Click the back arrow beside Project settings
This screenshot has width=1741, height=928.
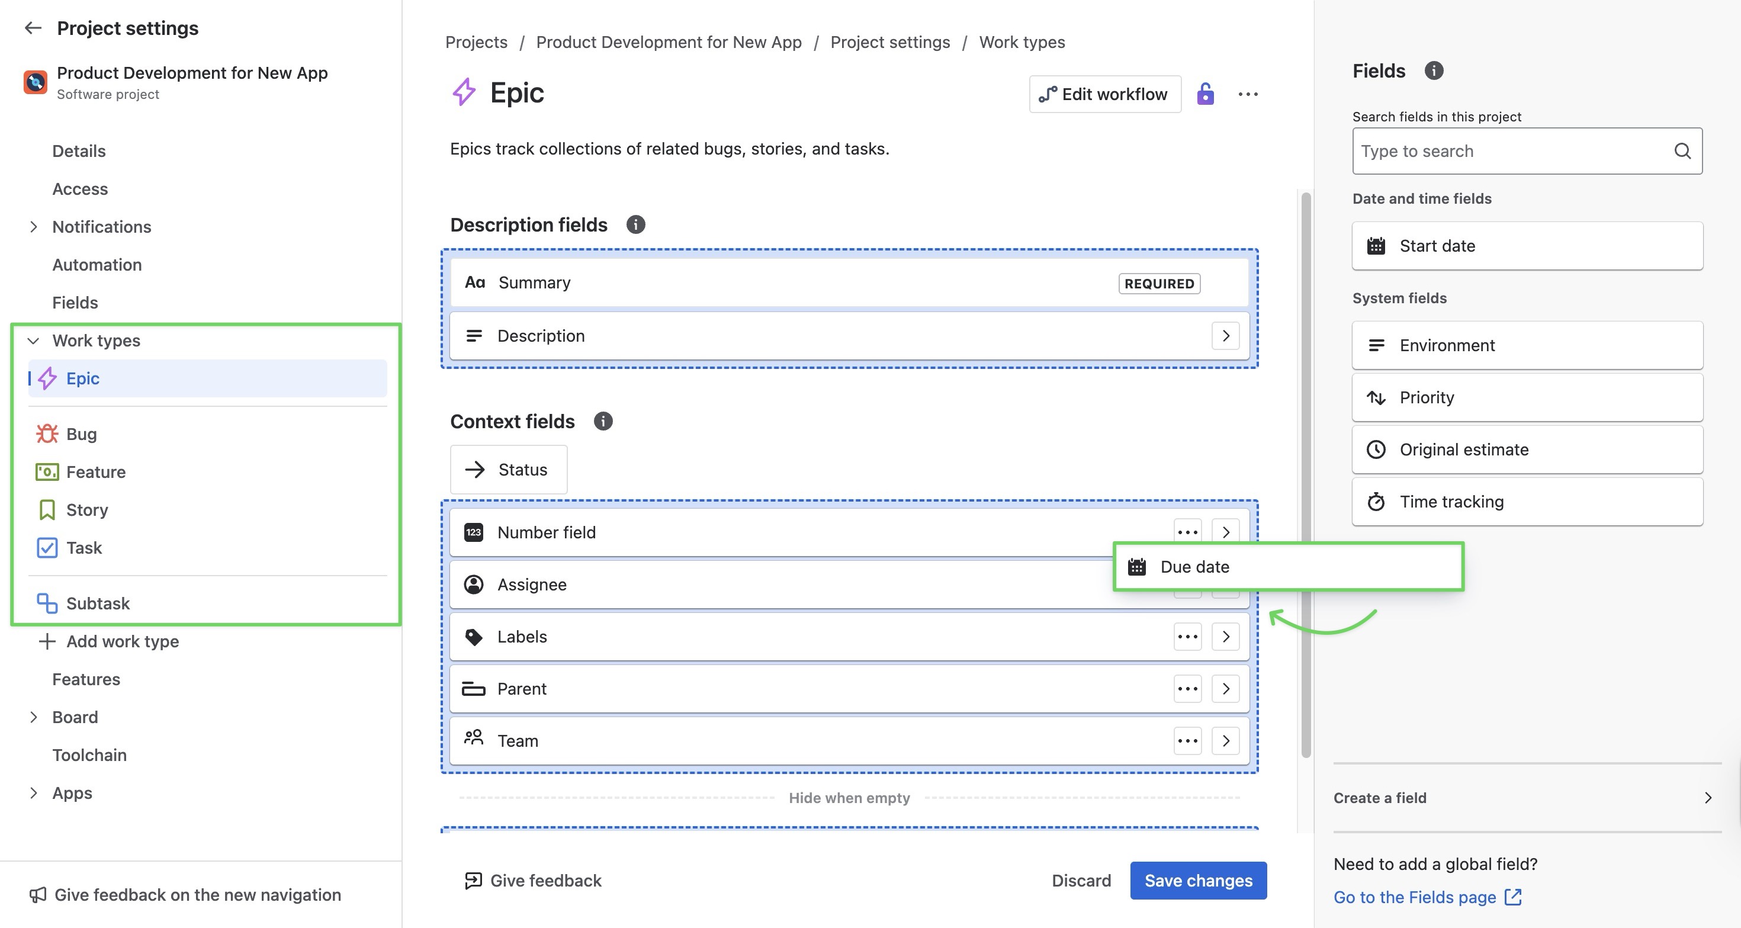click(x=33, y=28)
